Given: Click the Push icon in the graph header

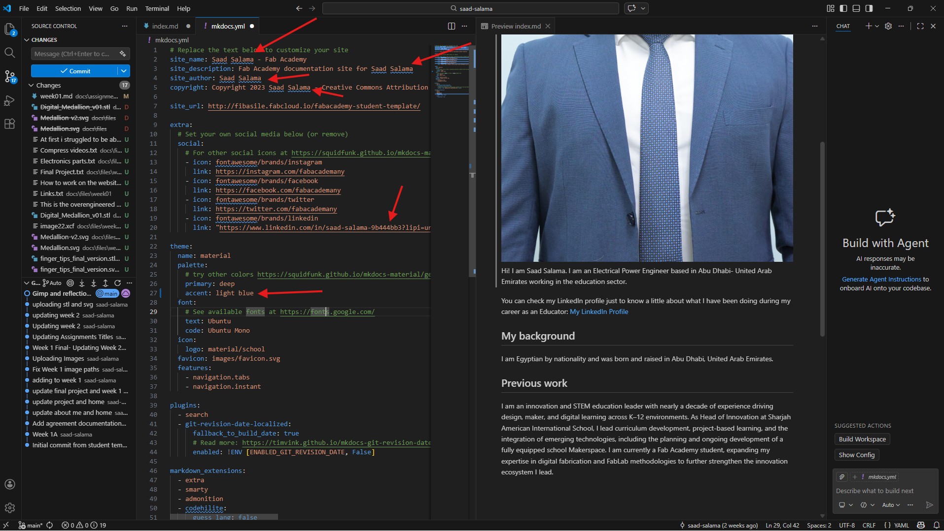Looking at the screenshot, I should tap(105, 283).
